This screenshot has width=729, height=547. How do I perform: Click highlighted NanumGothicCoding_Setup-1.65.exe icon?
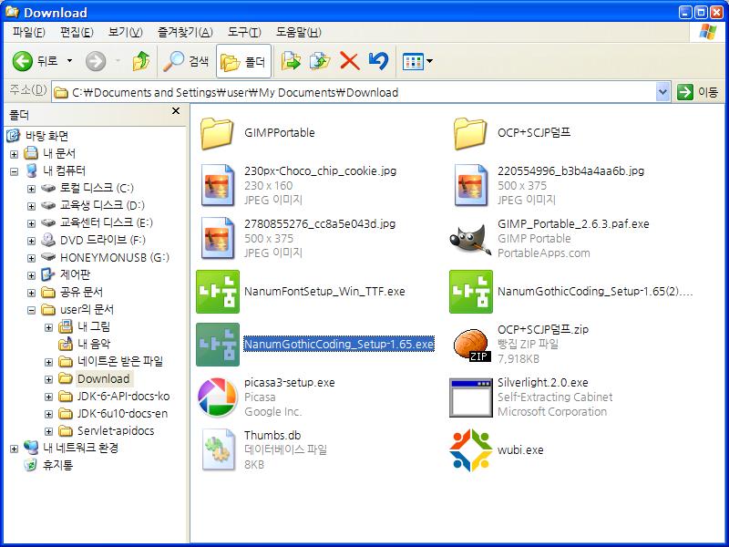218,345
